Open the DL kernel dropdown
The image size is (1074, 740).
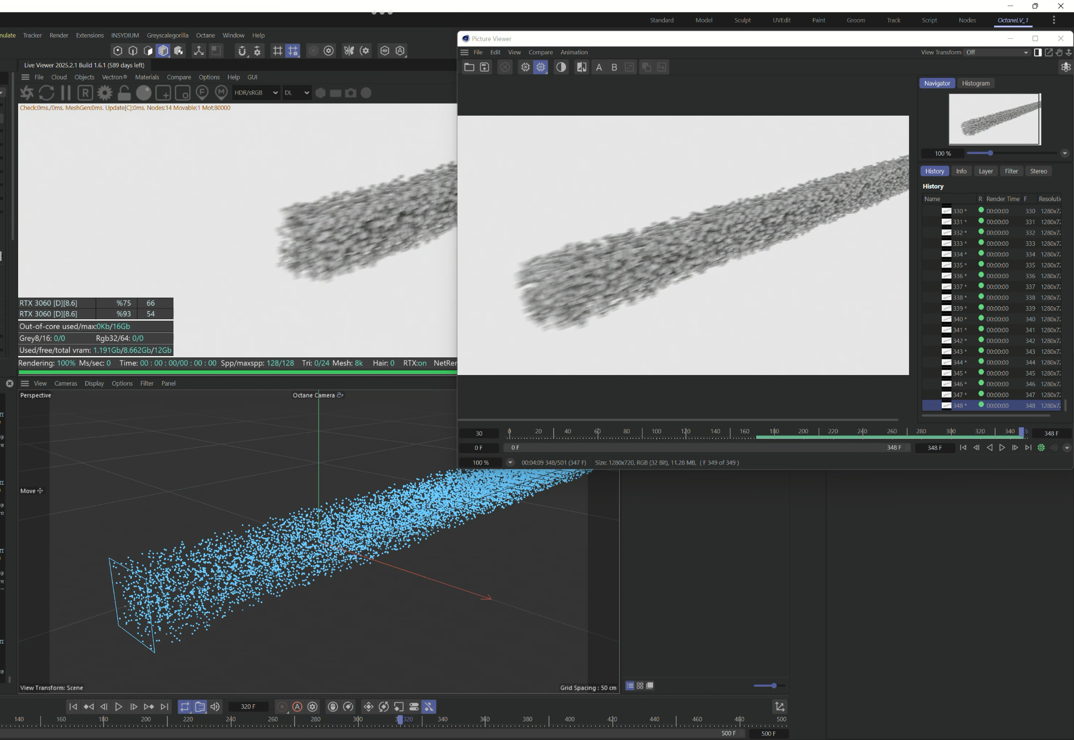click(x=297, y=93)
